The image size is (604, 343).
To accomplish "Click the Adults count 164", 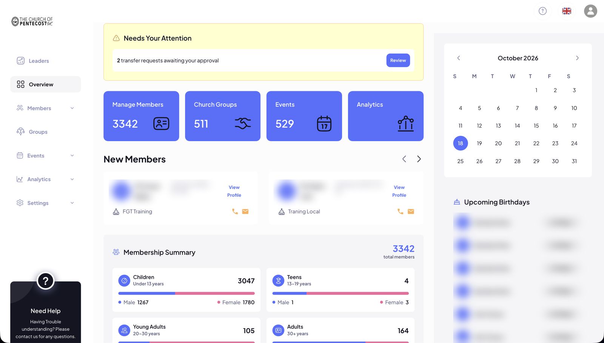I will click(403, 331).
